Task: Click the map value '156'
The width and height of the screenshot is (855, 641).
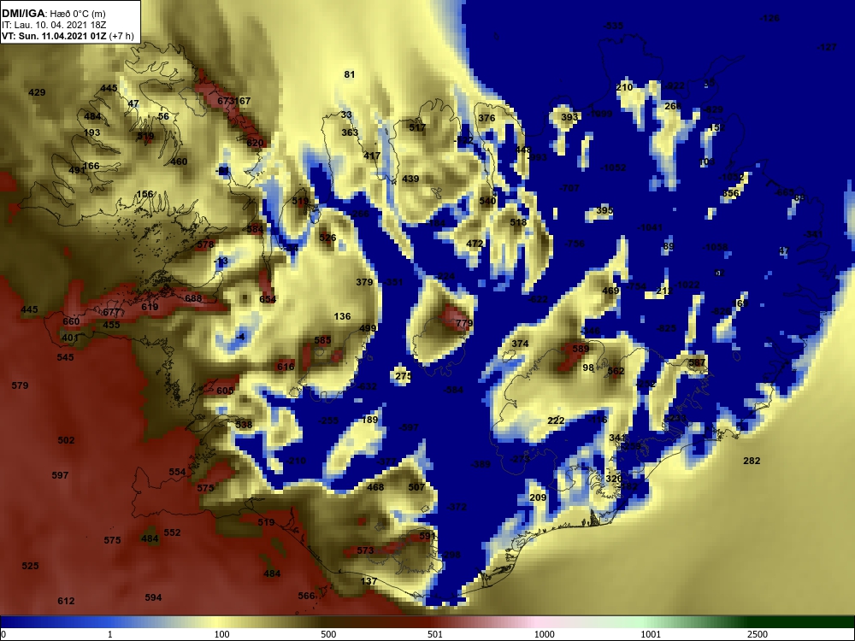Action: pos(144,194)
